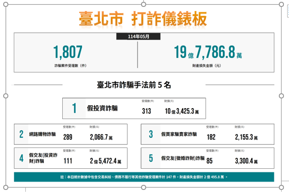Click the 臺北市詐騙手法前5名 heading
The image size is (289, 195).
point(134,85)
